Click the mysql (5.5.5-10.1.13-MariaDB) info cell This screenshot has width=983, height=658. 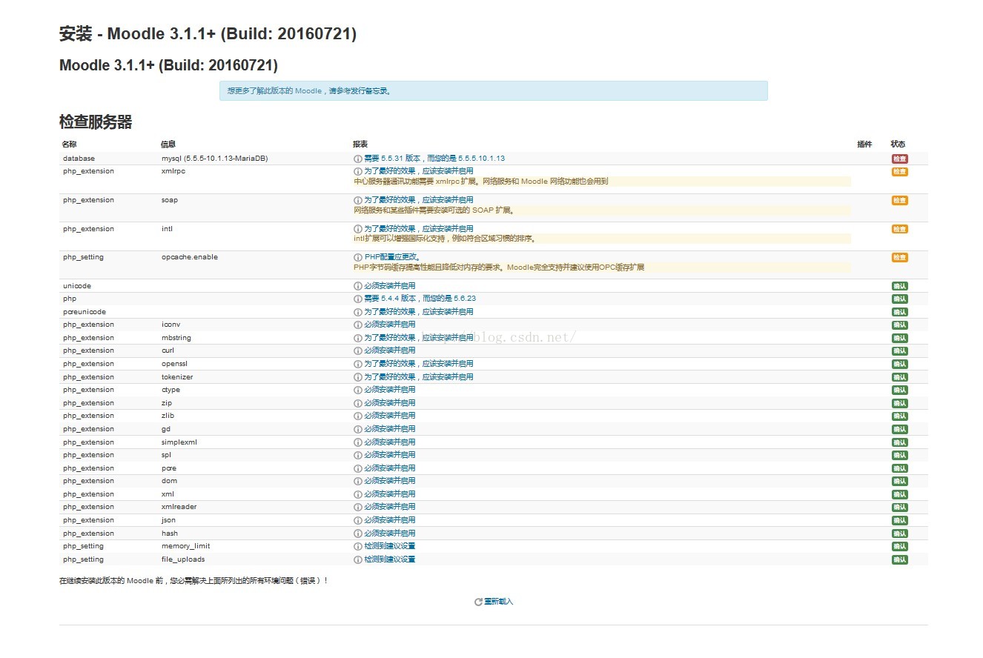click(215, 159)
